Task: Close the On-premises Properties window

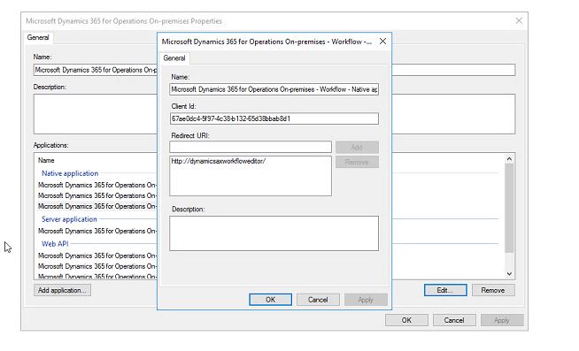Action: (x=519, y=20)
